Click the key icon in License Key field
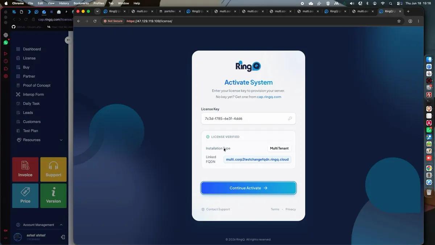Image resolution: width=435 pixels, height=245 pixels. (x=290, y=119)
